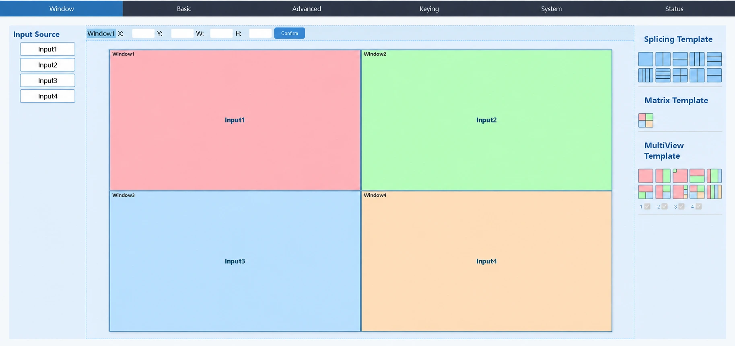View the Status tab
This screenshot has height=346, width=735.
tap(674, 8)
